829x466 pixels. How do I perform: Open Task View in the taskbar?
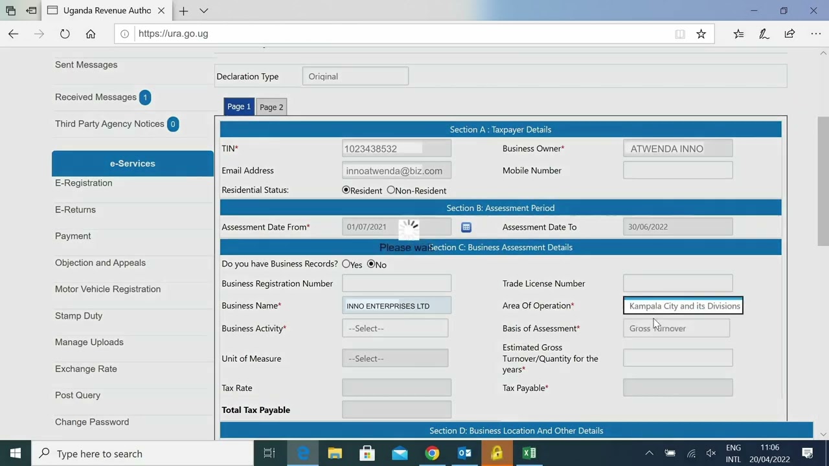click(x=269, y=454)
